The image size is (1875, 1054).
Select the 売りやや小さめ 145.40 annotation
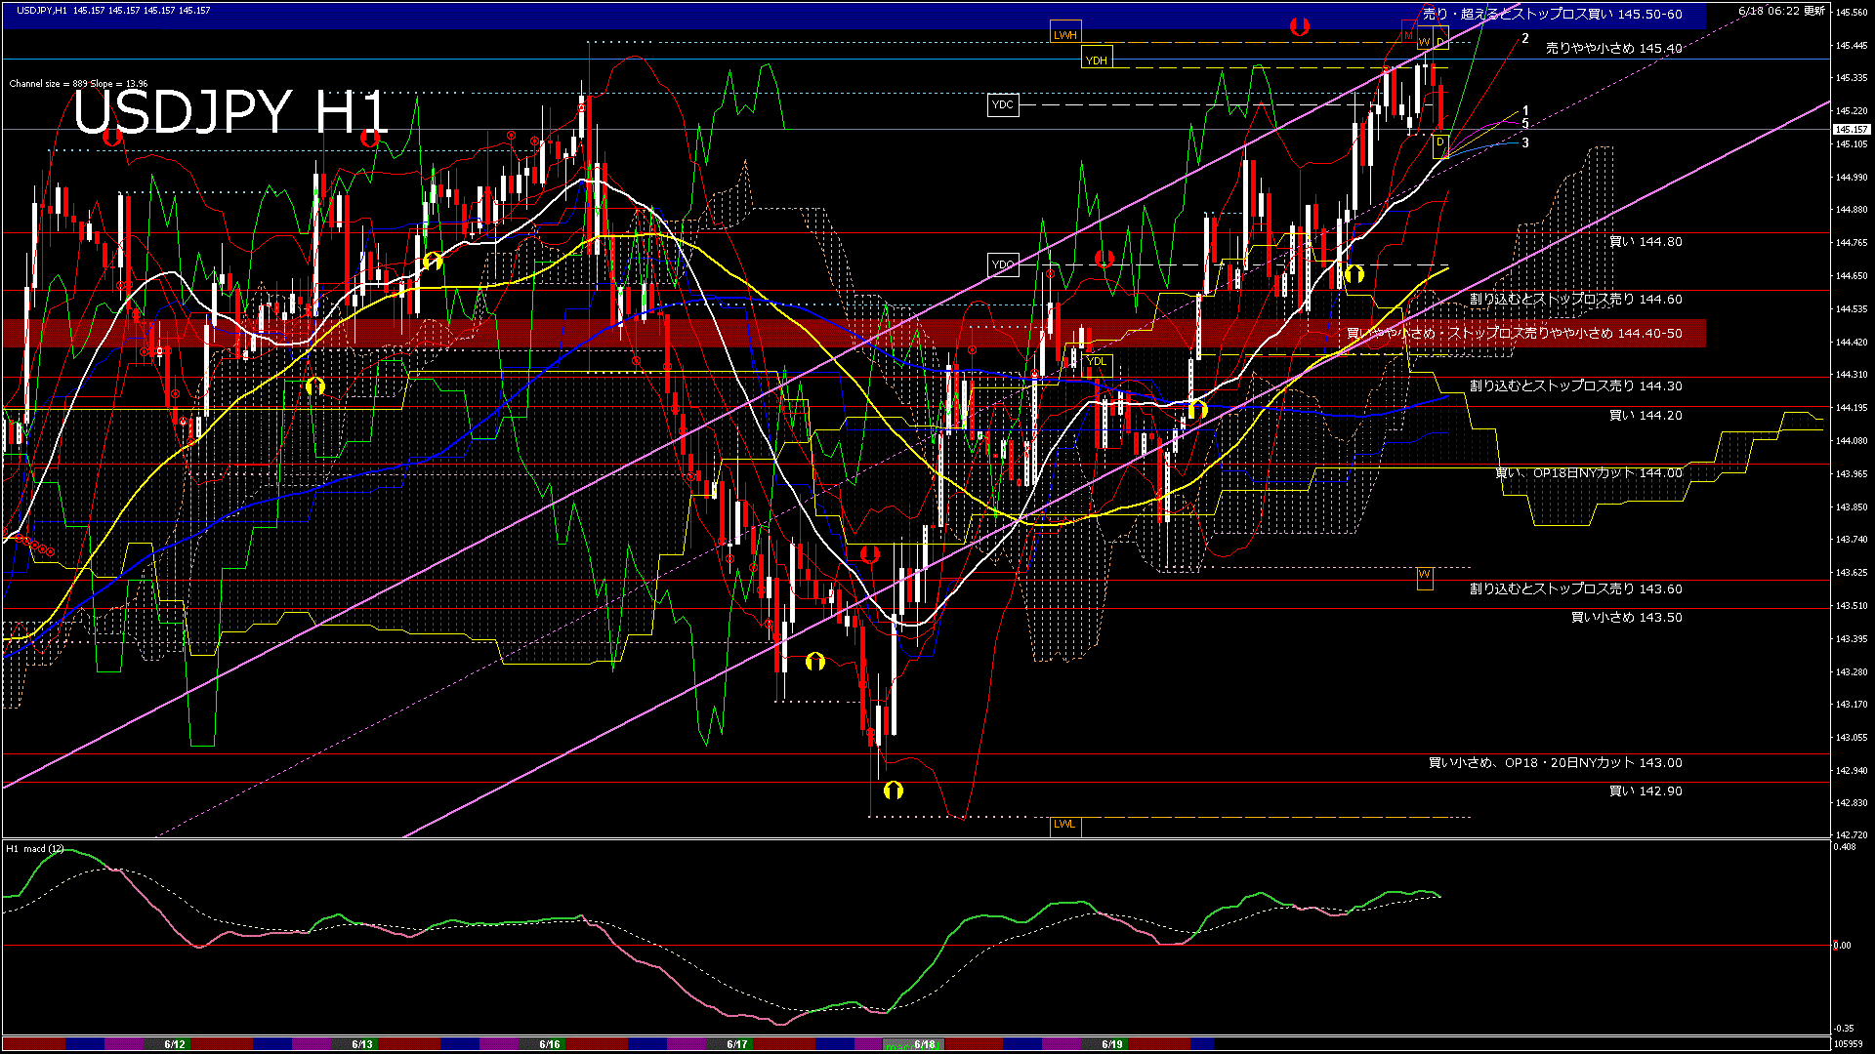pos(1613,48)
